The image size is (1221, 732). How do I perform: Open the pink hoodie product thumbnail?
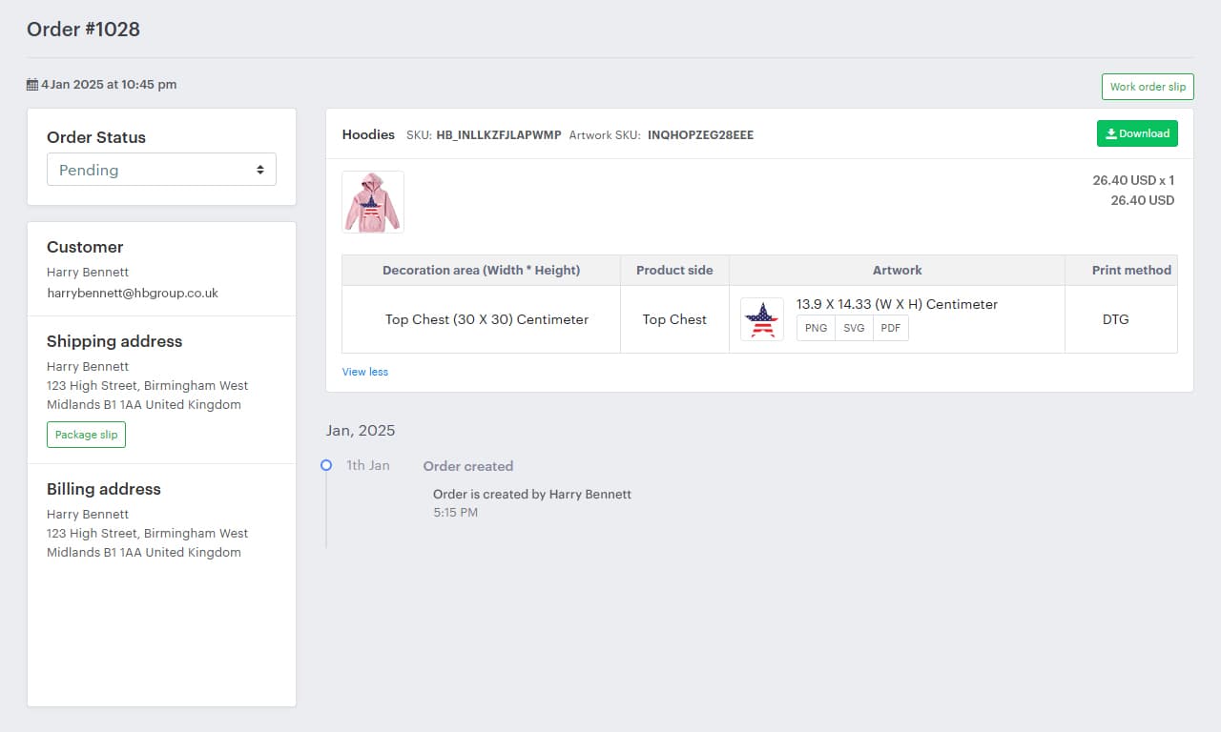tap(372, 201)
